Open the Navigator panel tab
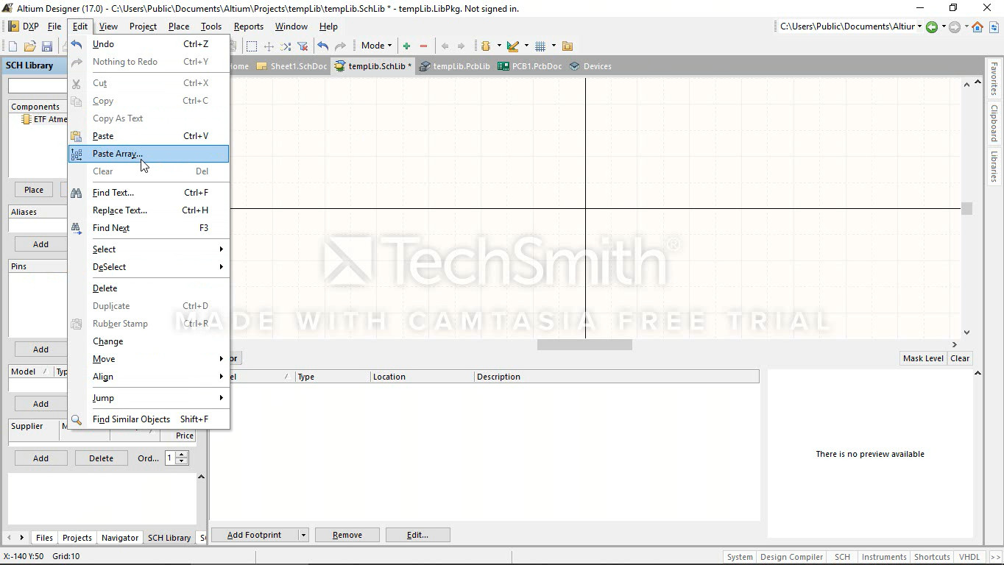The height and width of the screenshot is (565, 1004). coord(119,538)
